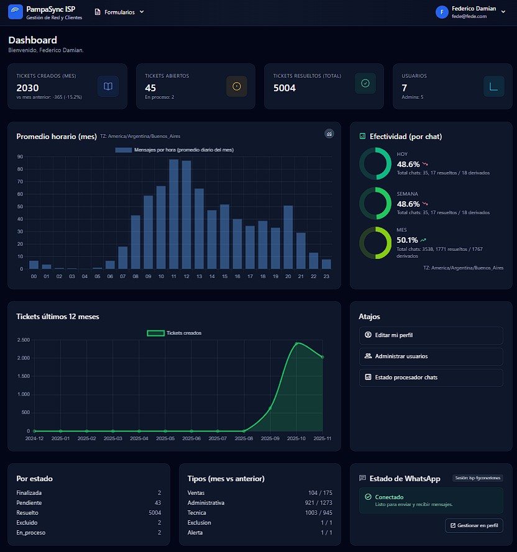
Task: Click the checkmark icon on Tickets Resueltos card
Action: (x=365, y=83)
